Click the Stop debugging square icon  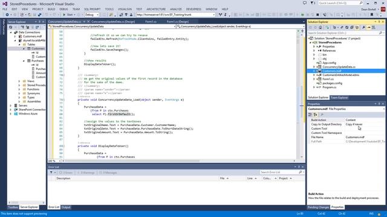(x=317, y=14)
